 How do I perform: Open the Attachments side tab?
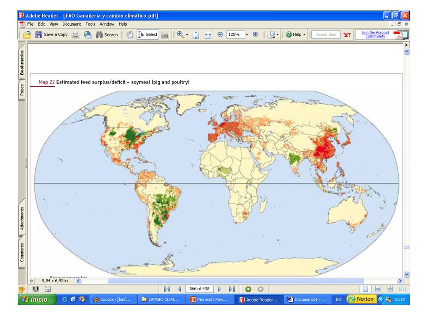coord(22,218)
